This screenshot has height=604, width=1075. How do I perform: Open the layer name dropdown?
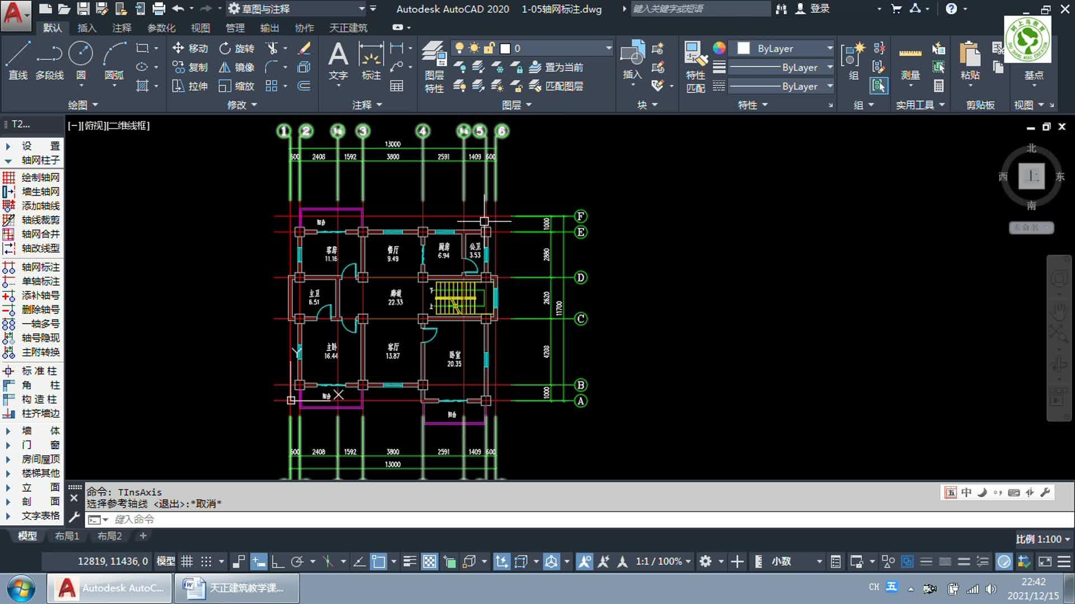tap(608, 49)
